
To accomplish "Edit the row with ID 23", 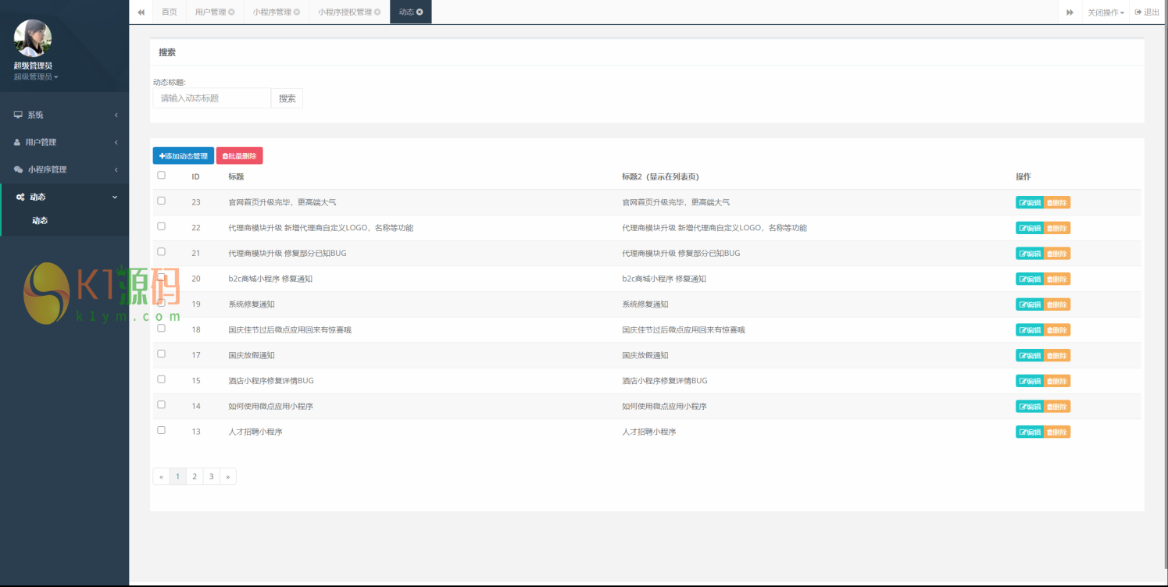I will click(1030, 203).
